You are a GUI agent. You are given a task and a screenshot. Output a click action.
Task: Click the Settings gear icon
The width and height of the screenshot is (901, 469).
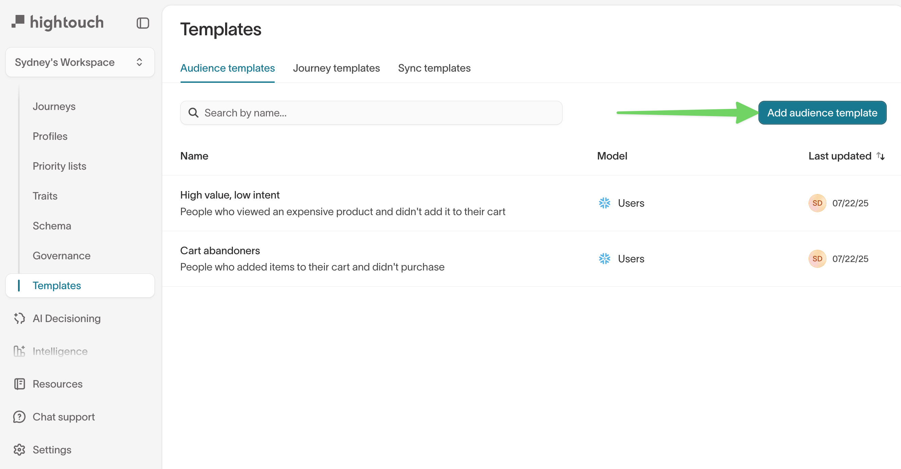[20, 450]
